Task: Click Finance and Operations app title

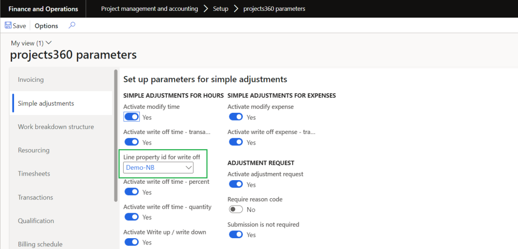Action: (43, 9)
